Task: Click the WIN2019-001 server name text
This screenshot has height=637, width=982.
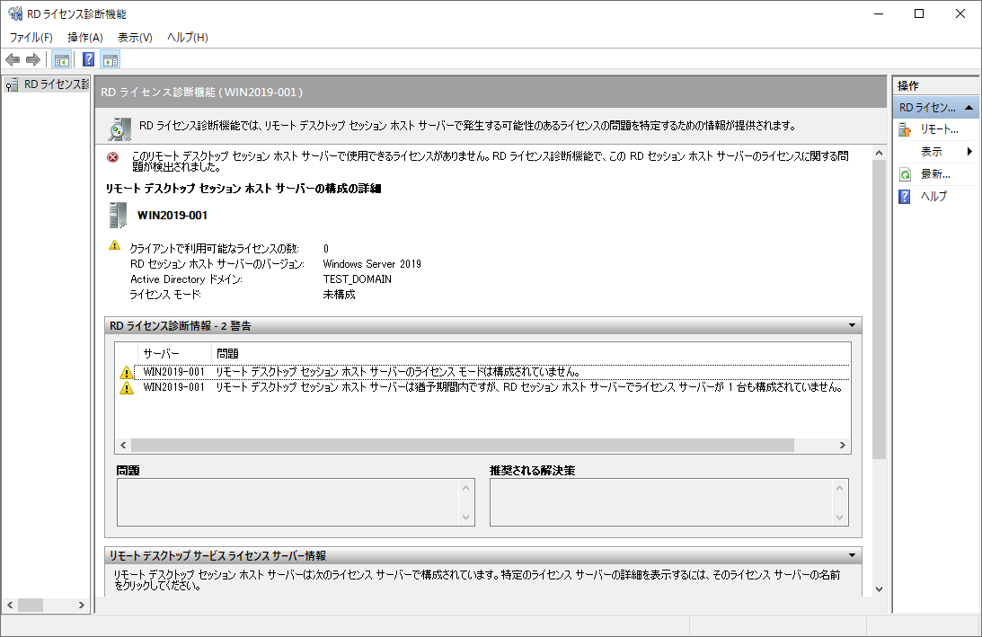Action: pos(173,216)
